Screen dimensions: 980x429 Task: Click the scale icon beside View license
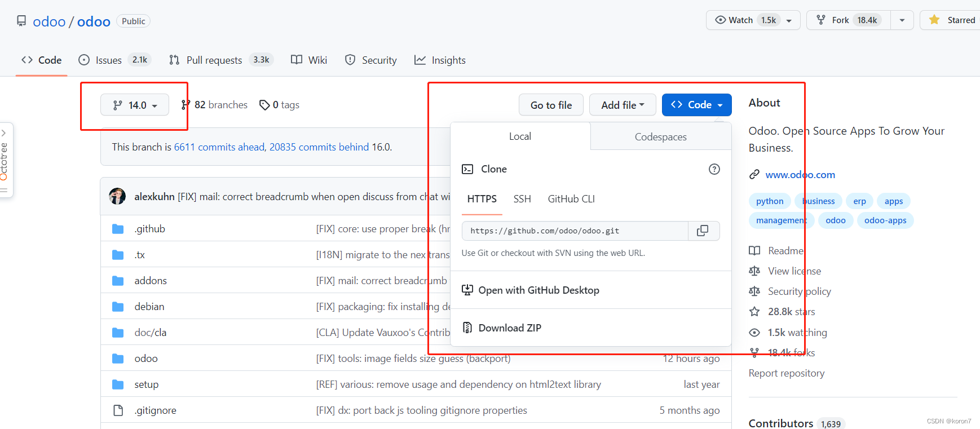coord(754,271)
